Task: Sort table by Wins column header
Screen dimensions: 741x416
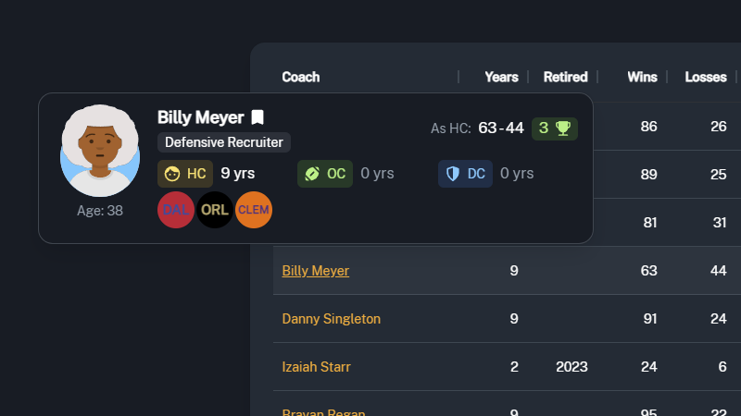Action: [x=642, y=77]
